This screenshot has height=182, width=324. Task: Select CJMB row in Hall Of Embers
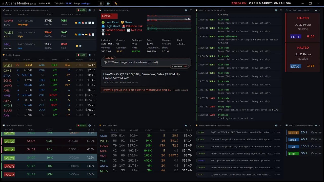coord(49,70)
